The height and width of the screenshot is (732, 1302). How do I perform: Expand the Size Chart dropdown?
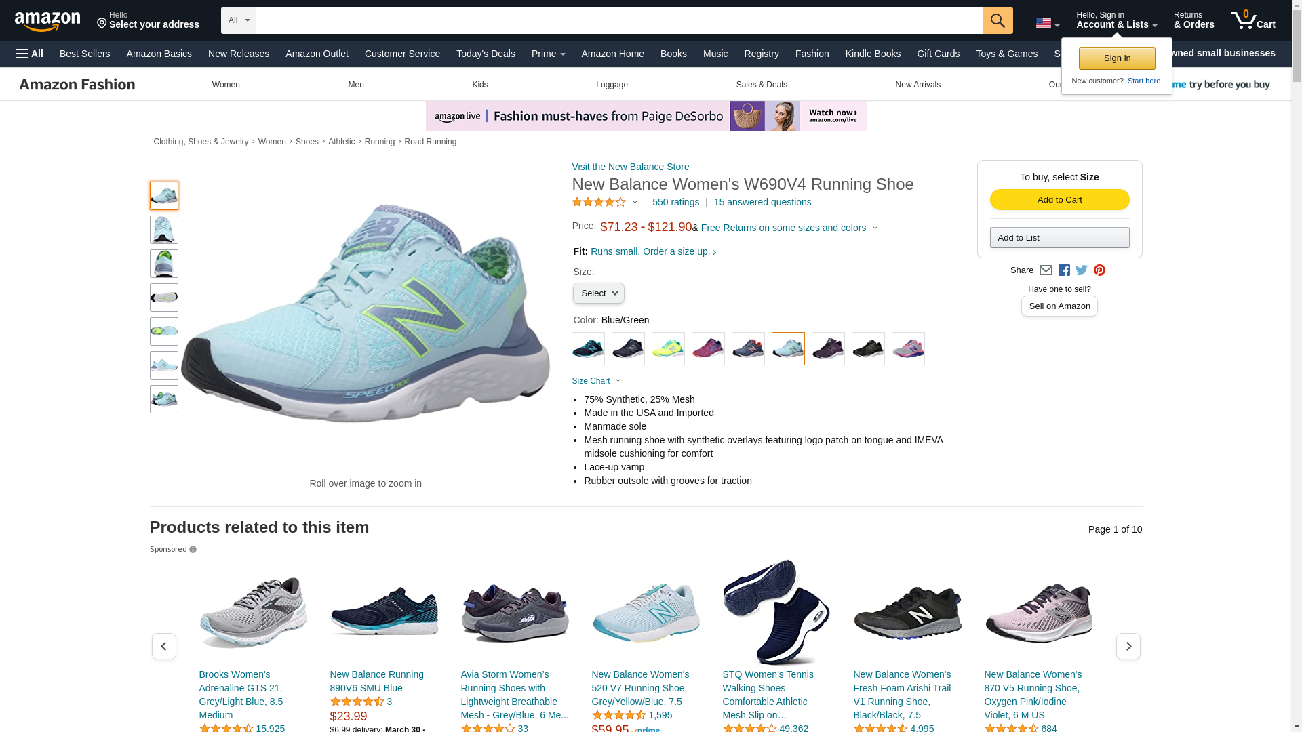coord(596,381)
